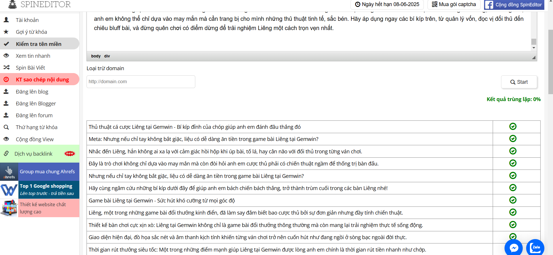553x255 pixels.
Task: Open the Messenger chat bubble
Action: (x=513, y=248)
